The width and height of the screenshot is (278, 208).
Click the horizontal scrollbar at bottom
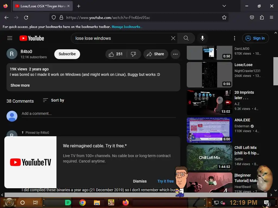(136, 195)
